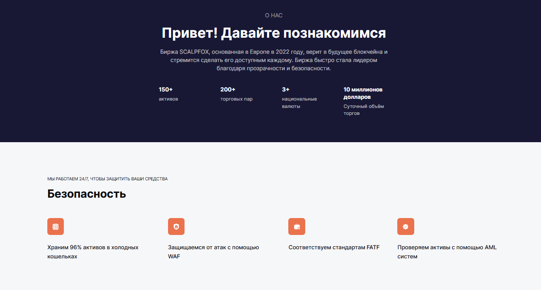Select the "150+" assets figure
Image resolution: width=541 pixels, height=290 pixels.
166,90
